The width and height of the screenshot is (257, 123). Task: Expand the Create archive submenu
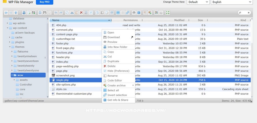tap(116, 86)
